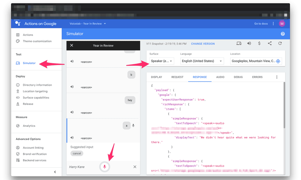
Task: Click the response panel vertical scrollbar
Action: pos(284,105)
